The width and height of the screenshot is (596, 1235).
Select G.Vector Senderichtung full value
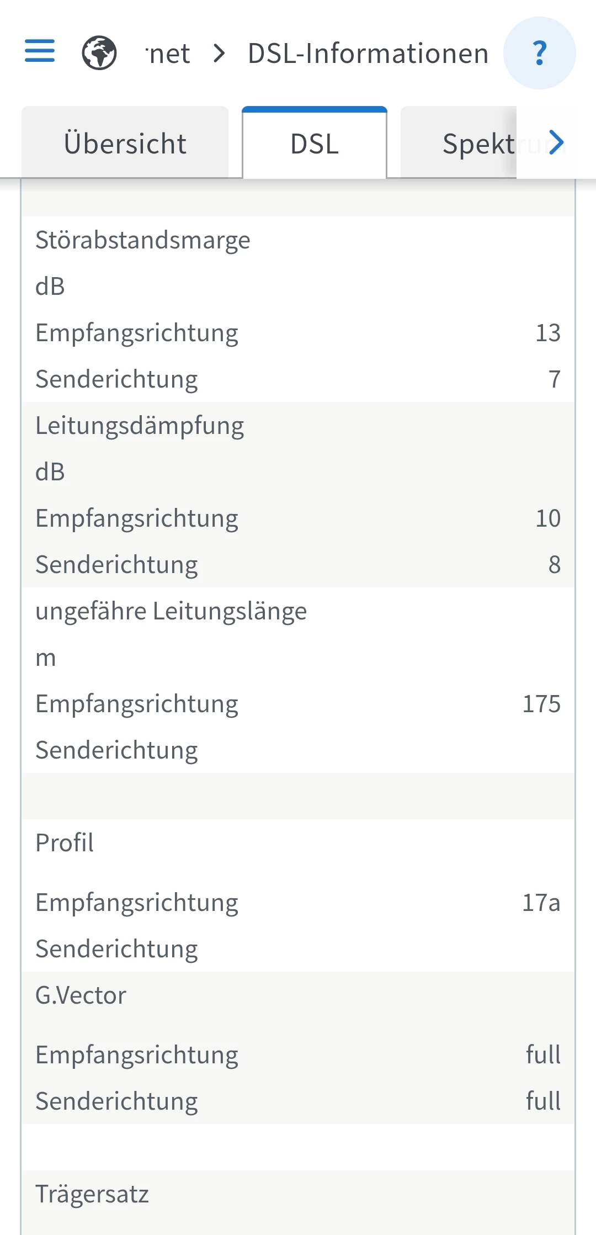pos(543,1101)
